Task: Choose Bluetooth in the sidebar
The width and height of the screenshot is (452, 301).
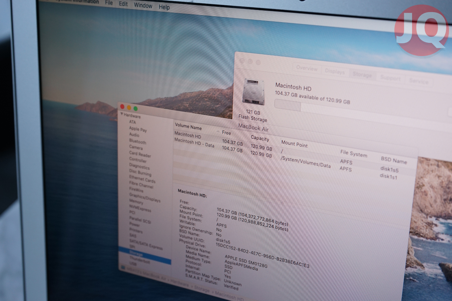Action: [x=137, y=142]
